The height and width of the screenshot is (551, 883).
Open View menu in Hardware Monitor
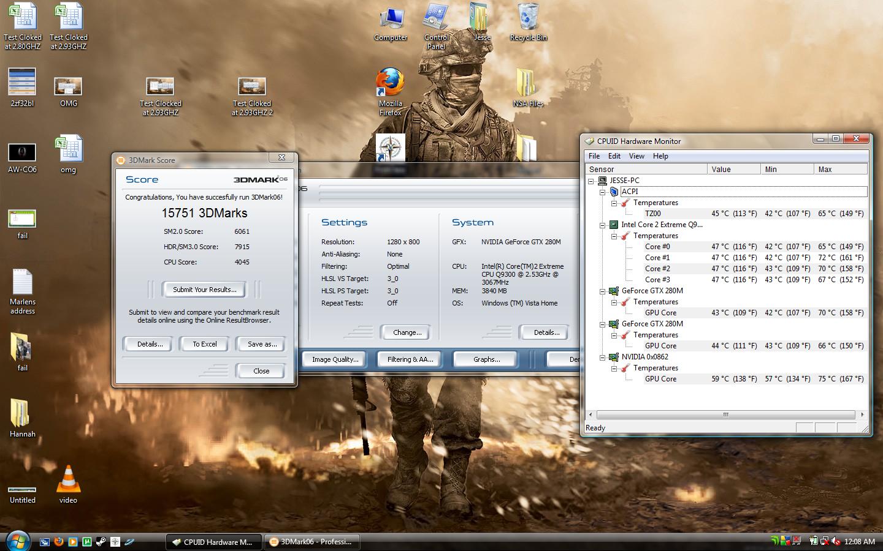click(x=636, y=156)
